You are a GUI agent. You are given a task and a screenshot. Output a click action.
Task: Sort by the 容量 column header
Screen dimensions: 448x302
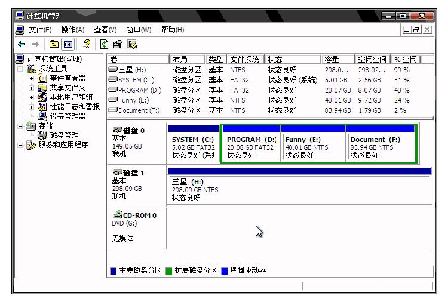click(337, 60)
